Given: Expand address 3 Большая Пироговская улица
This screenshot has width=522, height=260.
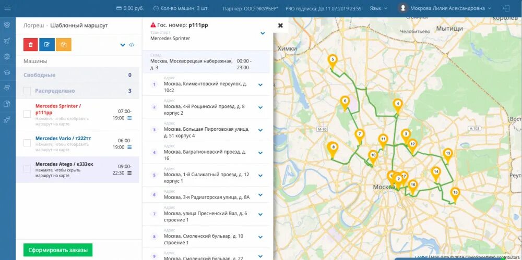Looking at the screenshot, I should [x=260, y=130].
